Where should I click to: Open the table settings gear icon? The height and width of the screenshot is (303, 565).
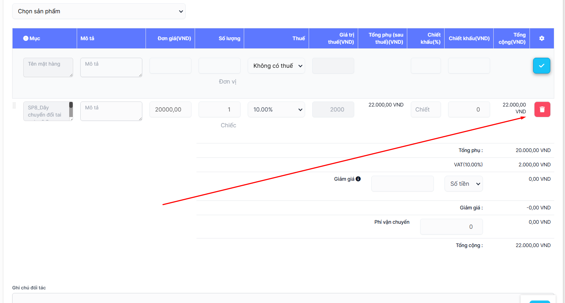coord(542,38)
